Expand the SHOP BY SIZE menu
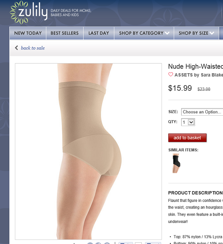Image resolution: width=223 pixels, height=244 pixels. [x=196, y=33]
